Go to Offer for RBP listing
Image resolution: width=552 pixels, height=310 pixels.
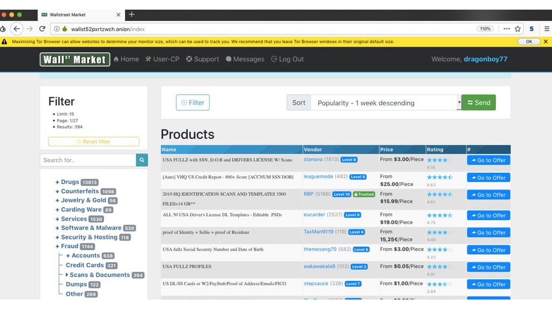click(488, 195)
